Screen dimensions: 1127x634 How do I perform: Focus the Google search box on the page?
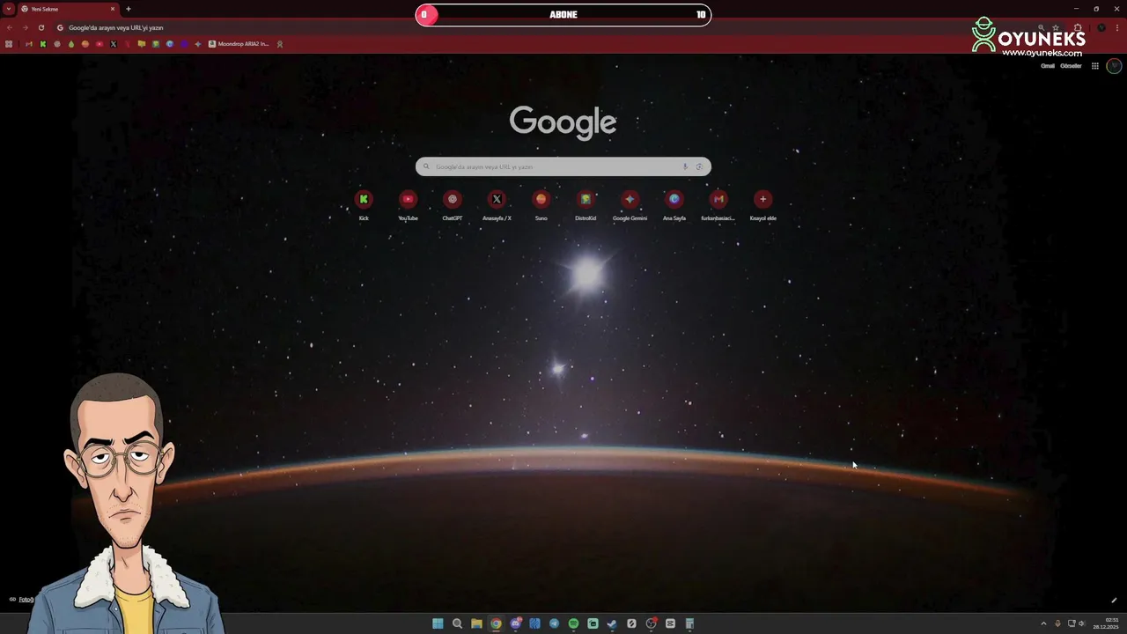click(x=563, y=166)
